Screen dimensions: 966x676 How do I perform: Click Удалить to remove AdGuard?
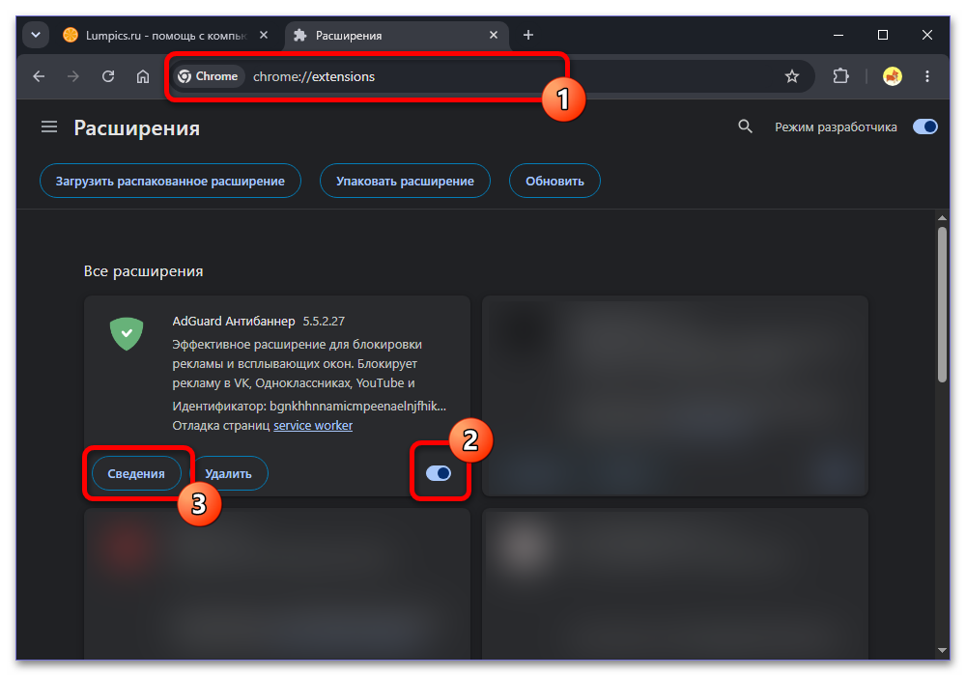(x=228, y=473)
